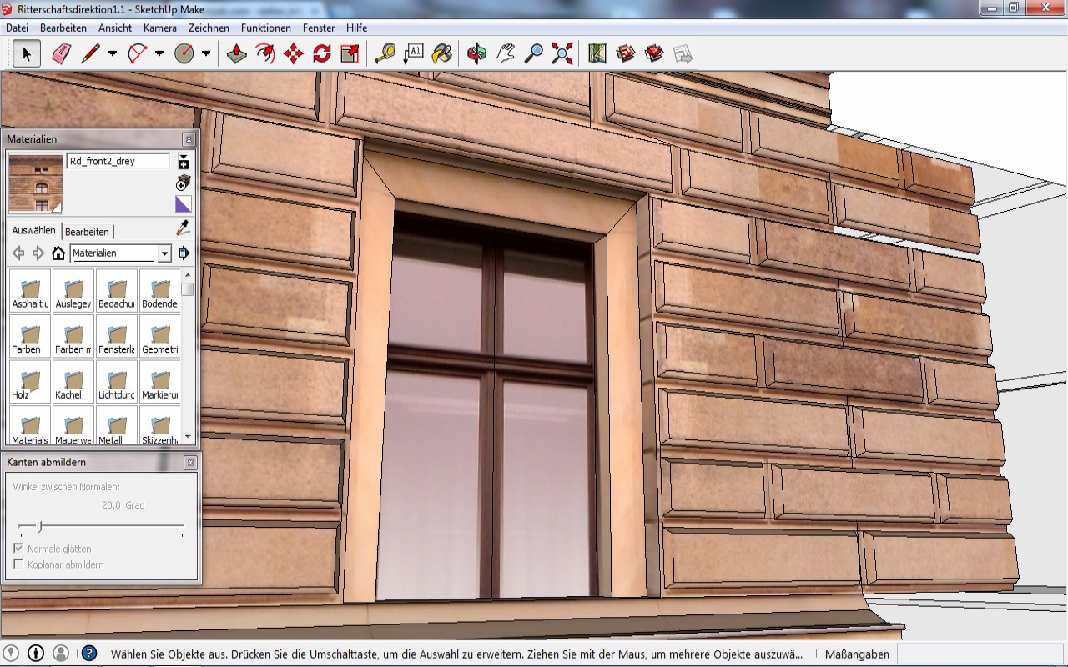Image resolution: width=1068 pixels, height=667 pixels.
Task: Choose the Tape Measure tool
Action: 385,54
